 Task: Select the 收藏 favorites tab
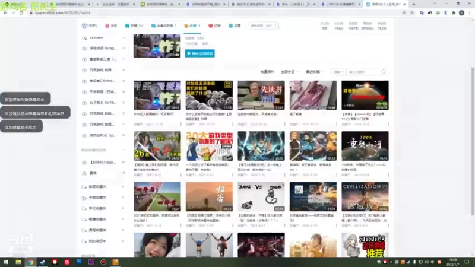192,26
